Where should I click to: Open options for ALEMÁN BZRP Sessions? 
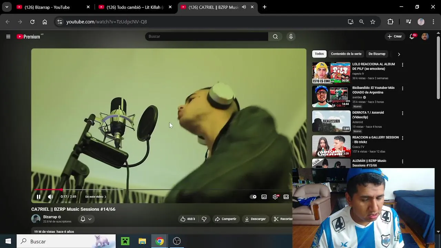point(402,161)
